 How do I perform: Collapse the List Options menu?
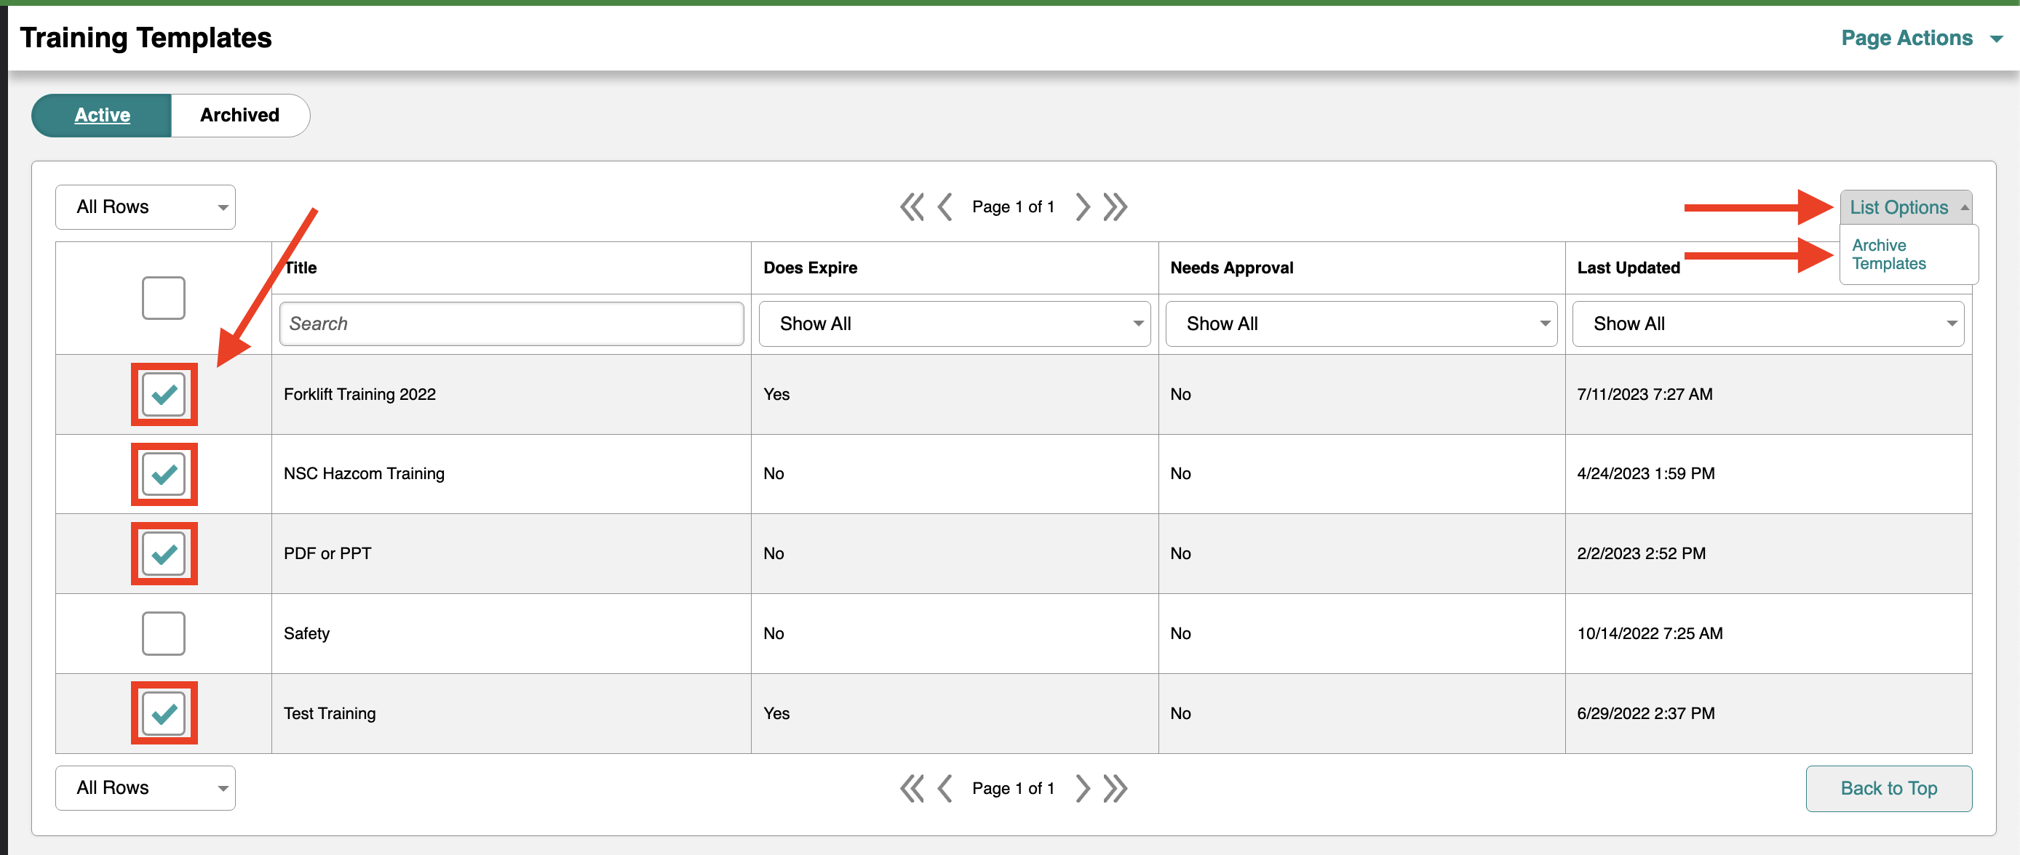pos(1906,207)
